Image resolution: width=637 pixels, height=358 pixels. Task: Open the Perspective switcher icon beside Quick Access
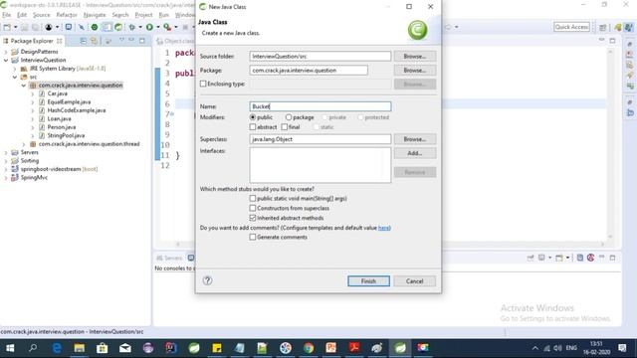[x=603, y=27]
